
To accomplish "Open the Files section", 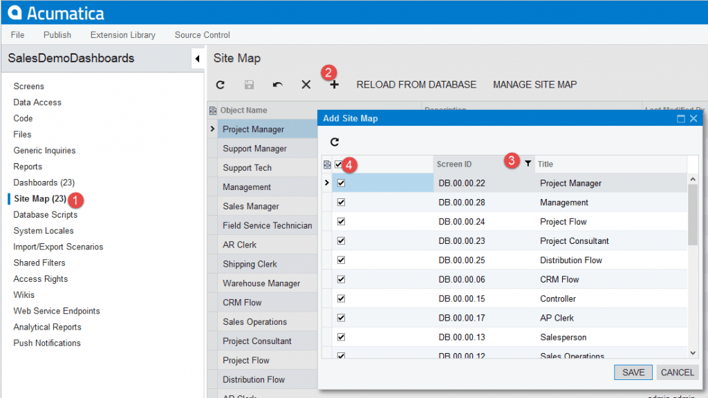I will 23,135.
